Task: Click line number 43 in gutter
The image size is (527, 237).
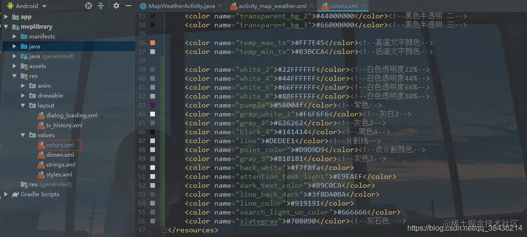Action: point(142,105)
